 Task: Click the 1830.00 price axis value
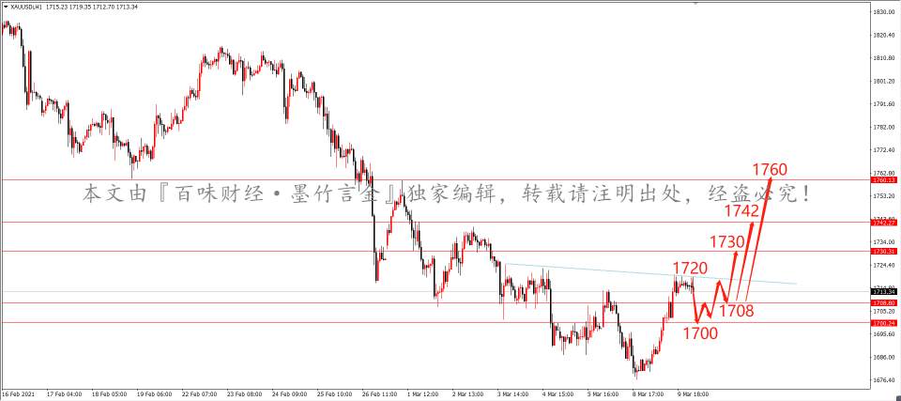885,12
